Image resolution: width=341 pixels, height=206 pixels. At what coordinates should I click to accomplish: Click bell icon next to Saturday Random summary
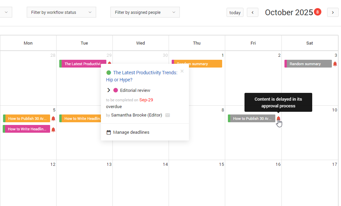point(335,64)
